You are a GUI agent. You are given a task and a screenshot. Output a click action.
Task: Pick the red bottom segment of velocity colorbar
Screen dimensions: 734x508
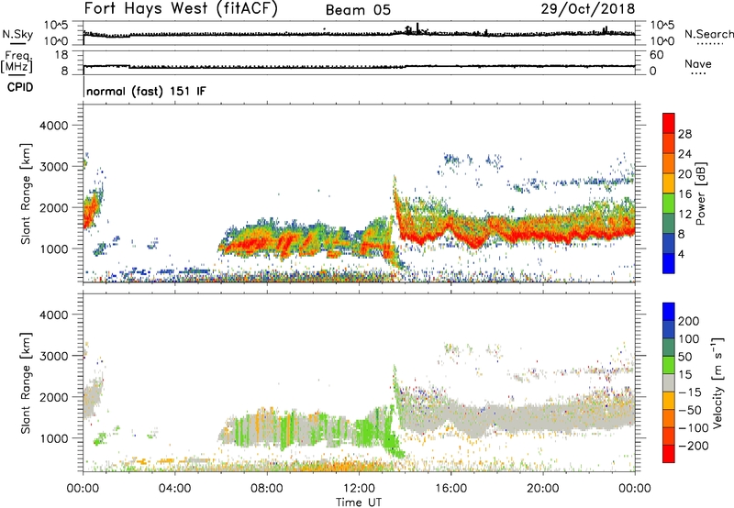pyautogui.click(x=669, y=454)
